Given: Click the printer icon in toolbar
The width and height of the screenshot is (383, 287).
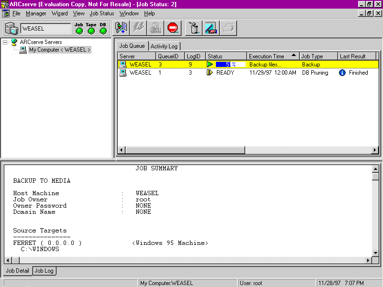Looking at the screenshot, I should (228, 28).
